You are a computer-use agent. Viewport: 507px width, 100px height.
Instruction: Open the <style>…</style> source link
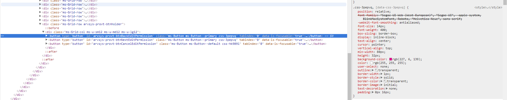point(488,7)
